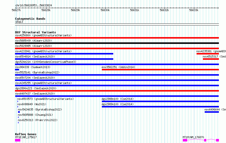The width and height of the screenshot is (226, 143).
Task: Open the nsv4250800 label link
Action: 43,35
